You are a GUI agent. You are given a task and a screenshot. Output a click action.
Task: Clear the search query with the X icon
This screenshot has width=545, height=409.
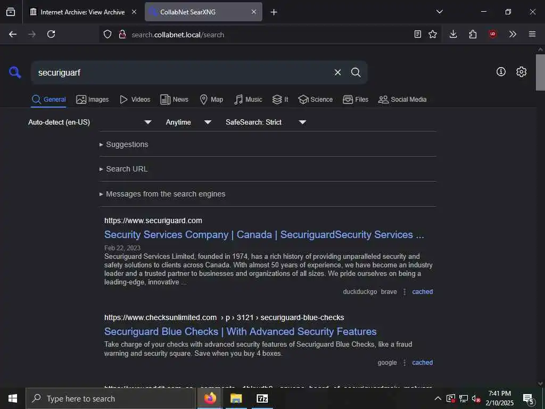(337, 72)
